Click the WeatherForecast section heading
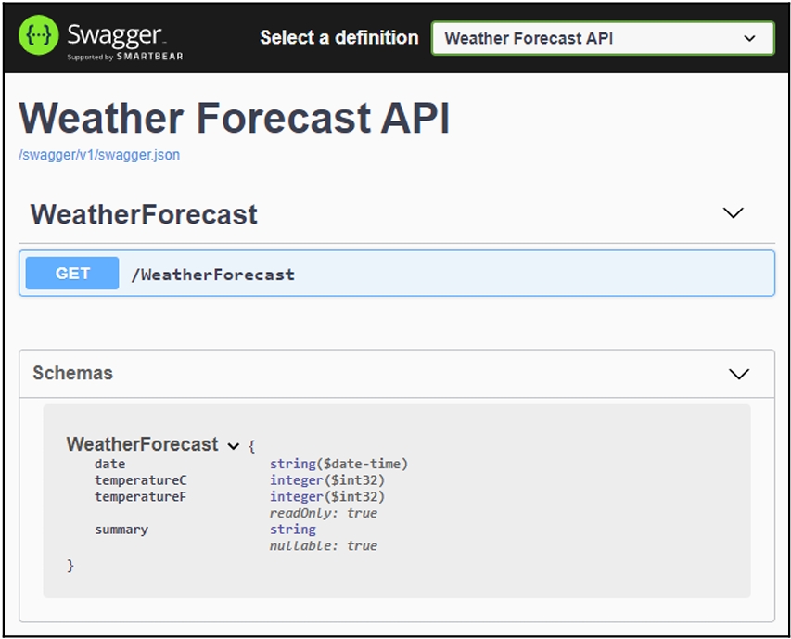Image resolution: width=791 pixels, height=639 pixels. tap(144, 214)
